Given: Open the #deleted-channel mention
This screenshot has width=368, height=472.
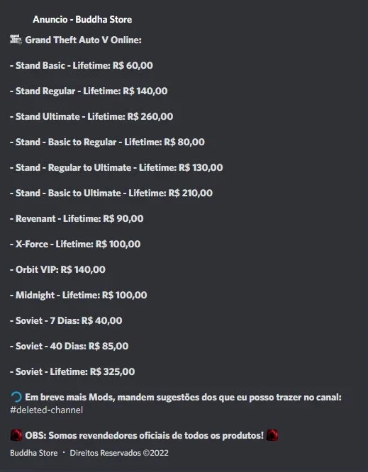Looking at the screenshot, I should click(x=46, y=410).
